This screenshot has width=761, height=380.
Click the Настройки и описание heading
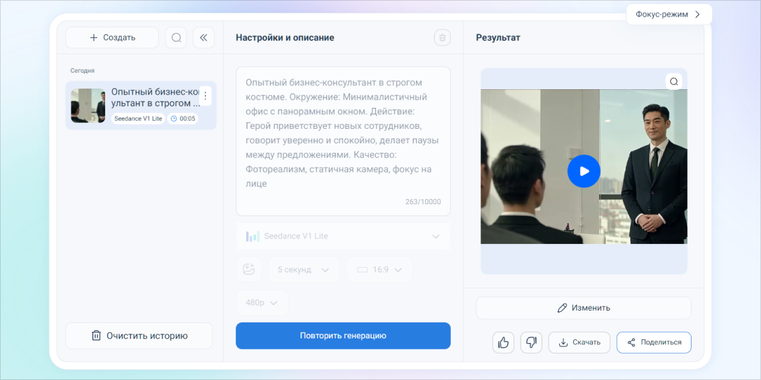click(285, 37)
